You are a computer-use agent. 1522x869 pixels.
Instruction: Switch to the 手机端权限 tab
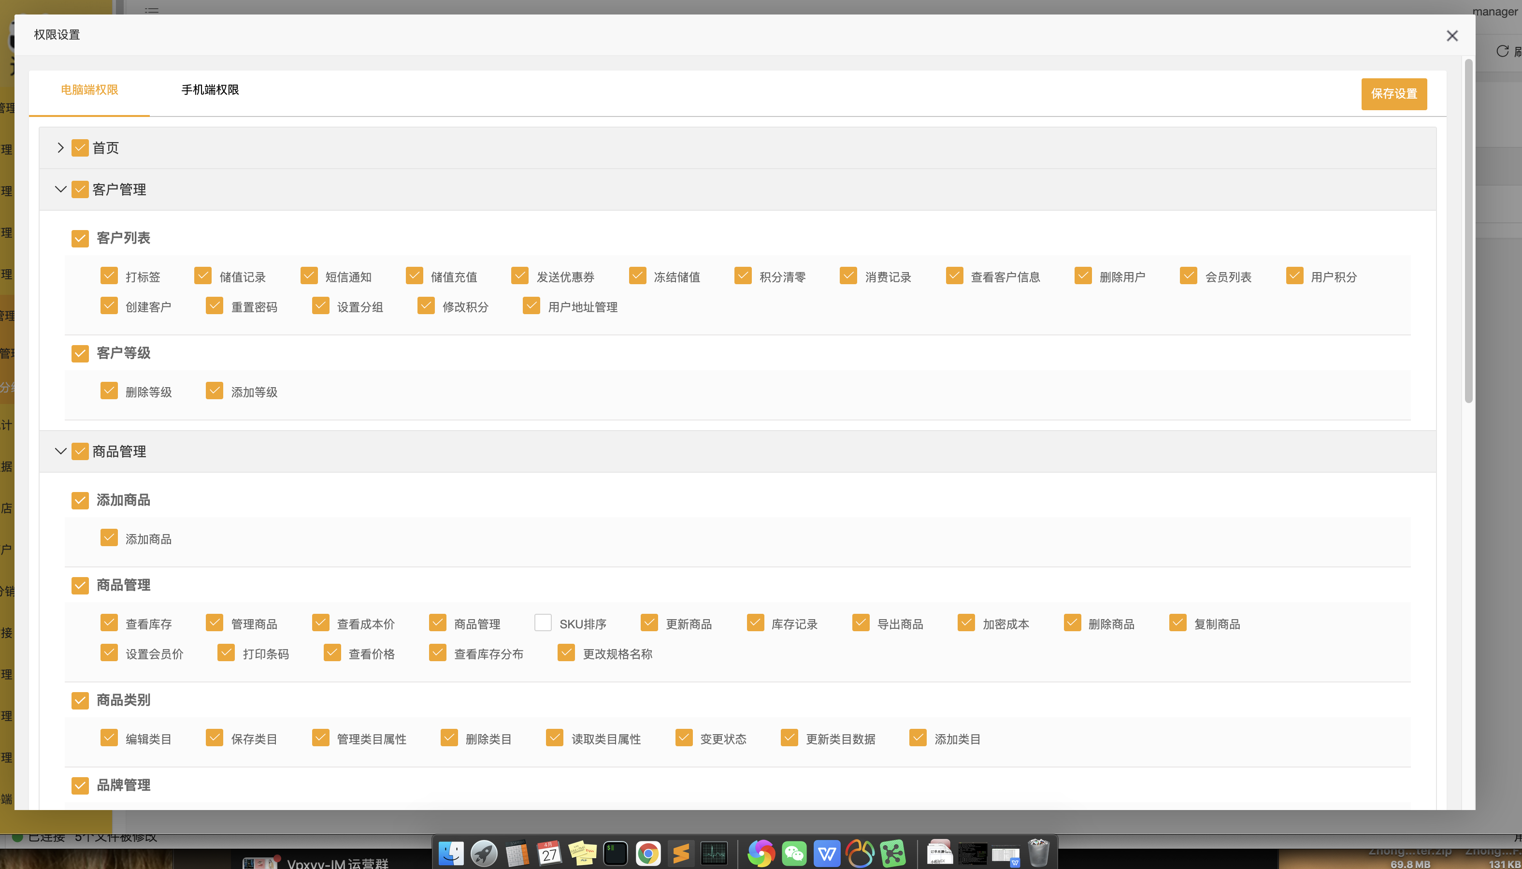(x=210, y=89)
